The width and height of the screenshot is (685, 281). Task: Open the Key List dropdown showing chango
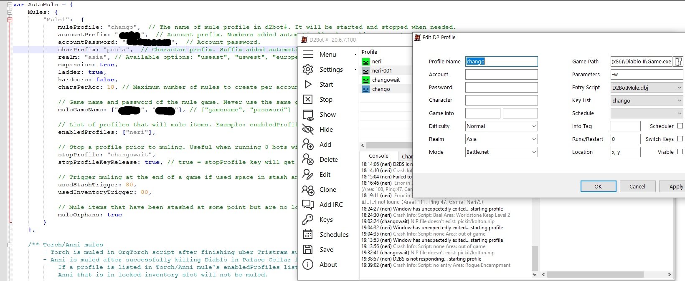[647, 100]
